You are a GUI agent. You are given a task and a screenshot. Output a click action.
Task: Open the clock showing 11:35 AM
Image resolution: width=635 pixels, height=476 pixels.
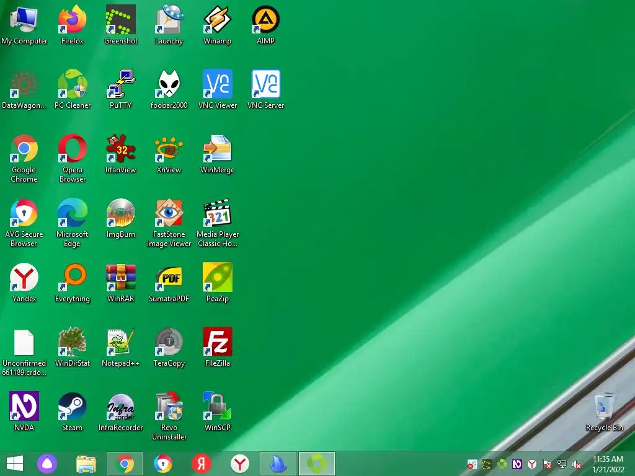pyautogui.click(x=608, y=464)
